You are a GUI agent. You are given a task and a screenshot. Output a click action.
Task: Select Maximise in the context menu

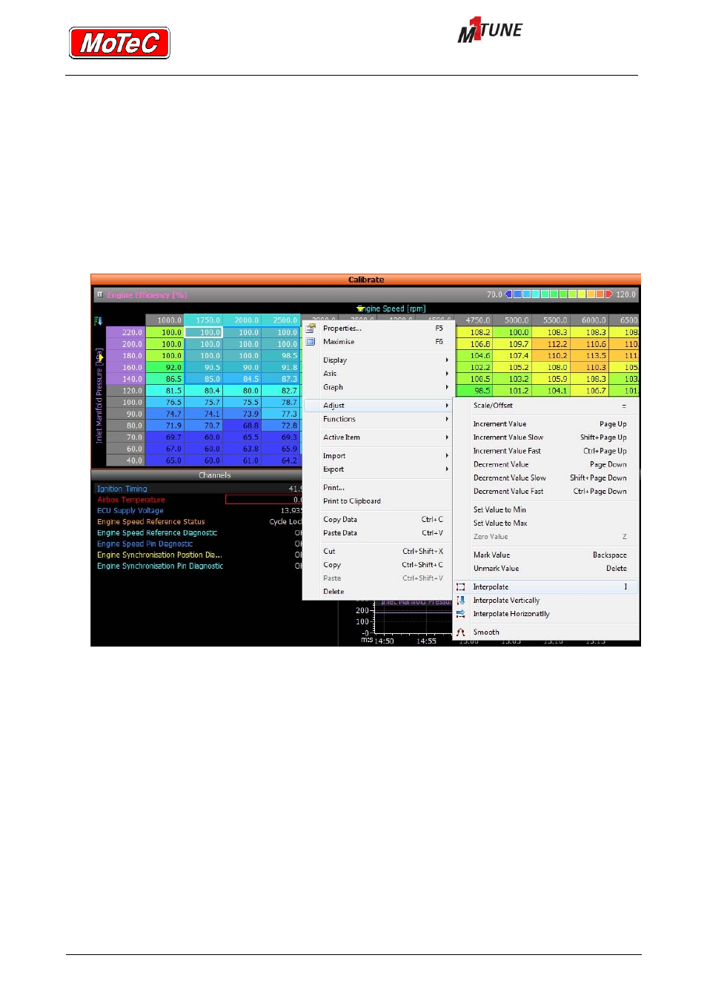click(x=378, y=342)
